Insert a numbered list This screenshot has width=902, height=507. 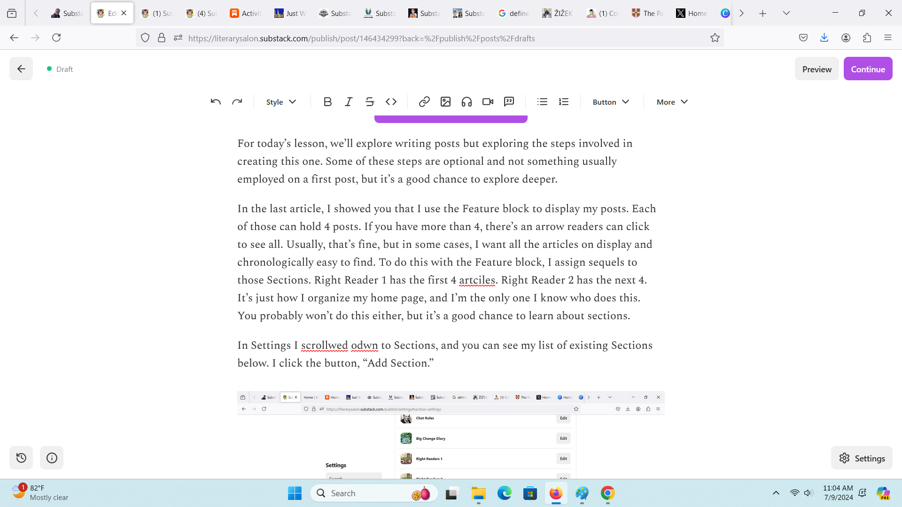tap(563, 102)
